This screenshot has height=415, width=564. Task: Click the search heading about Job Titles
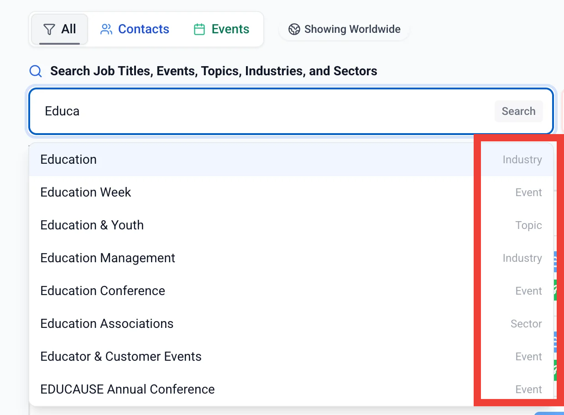click(214, 71)
